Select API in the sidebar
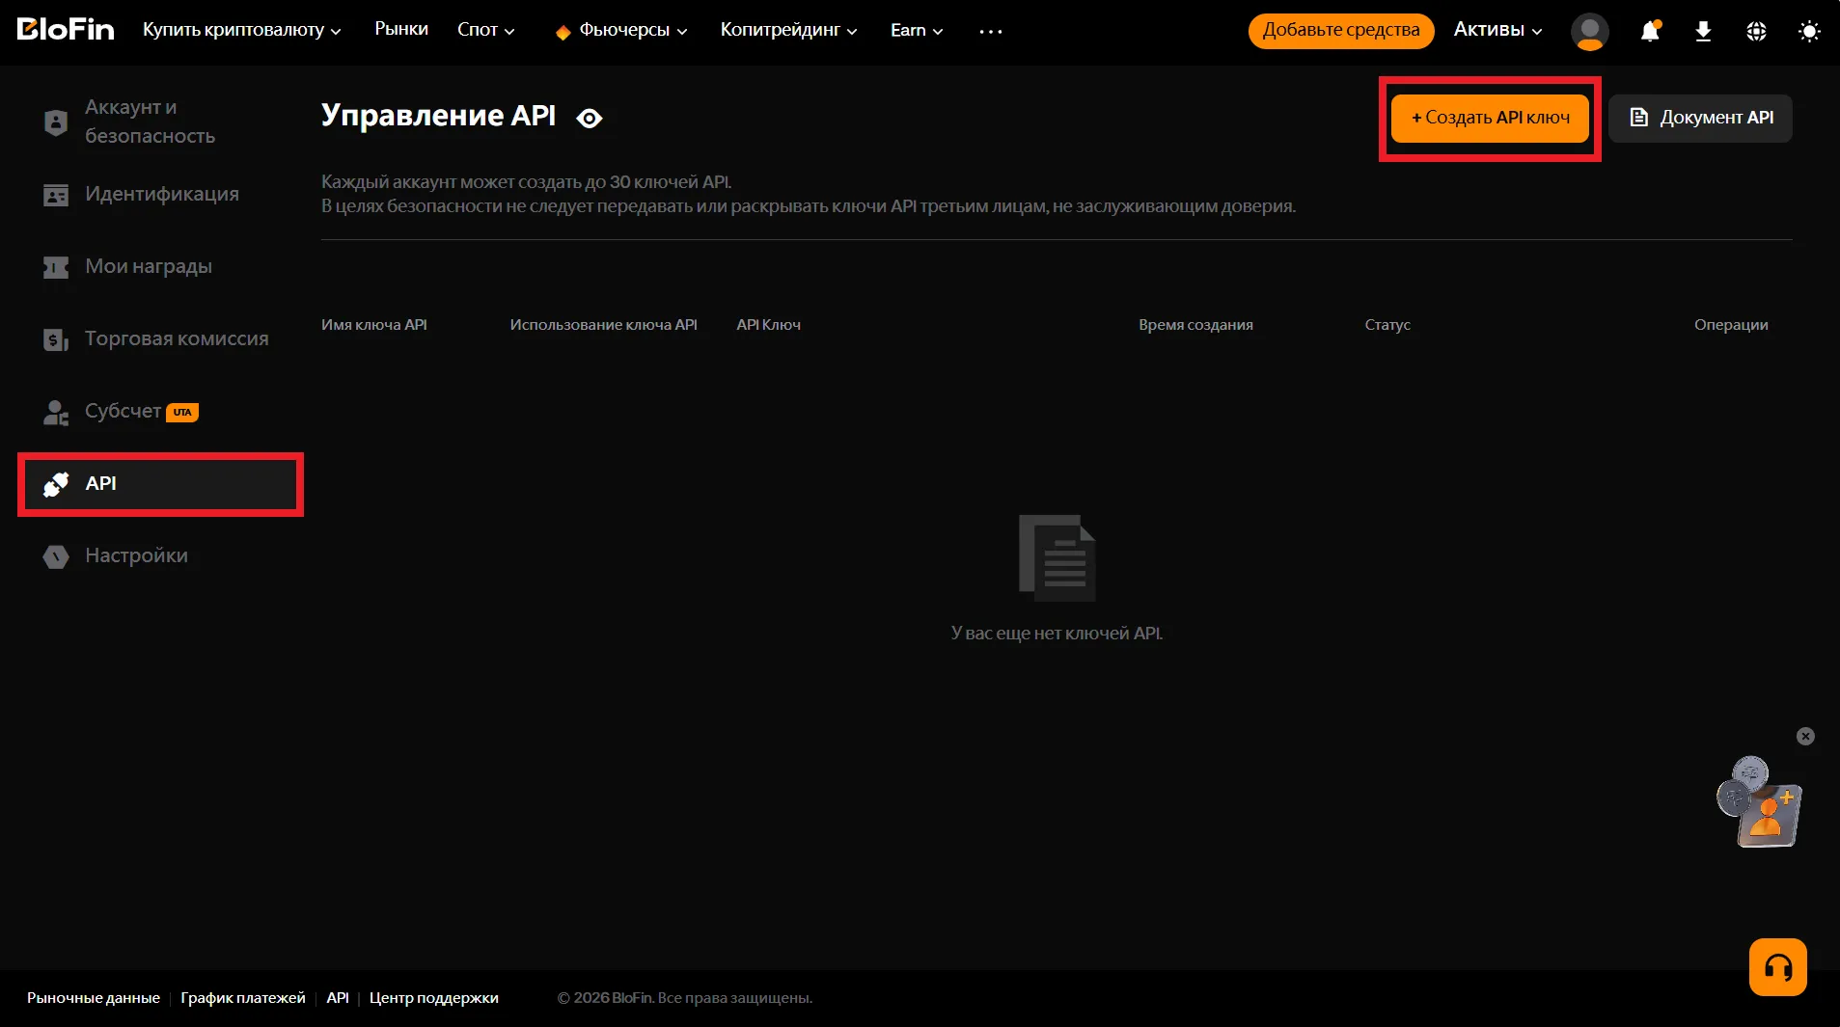Viewport: 1840px width, 1027px height. (161, 484)
